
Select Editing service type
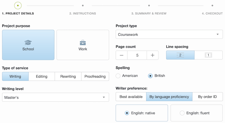42,76
